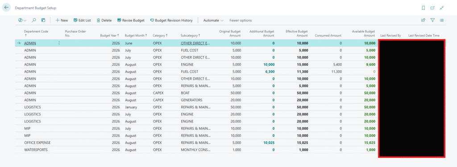Select Fewer options

[x=241, y=20]
